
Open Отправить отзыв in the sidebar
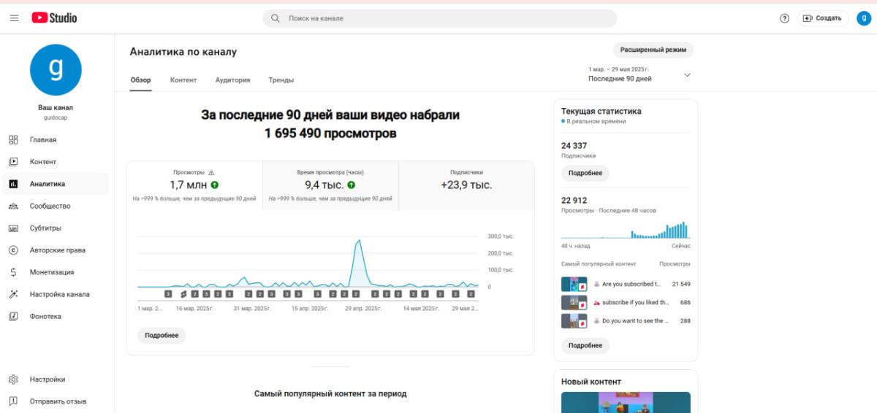[56, 401]
